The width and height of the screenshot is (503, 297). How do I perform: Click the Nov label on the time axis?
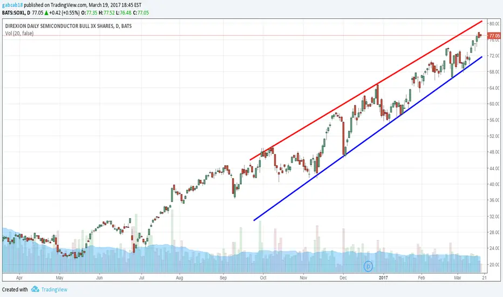tap(303, 278)
